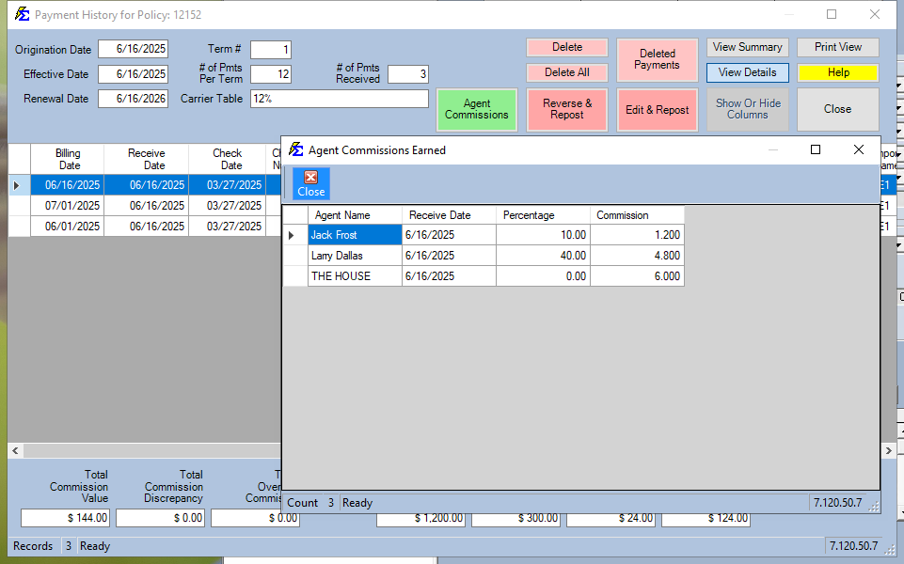Open Print View
The height and width of the screenshot is (564, 904).
(837, 47)
